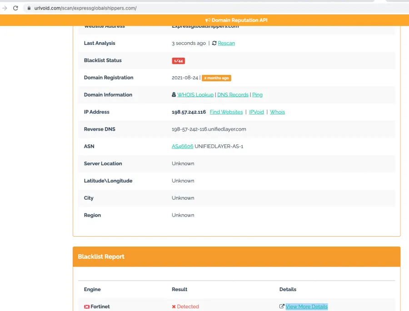
Task: Click the Details column header
Action: click(288, 289)
